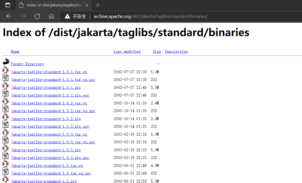Click text file icon beside 1.0.2.tar.gz.asc
Screen dimensions: 302x183
click(6, 109)
